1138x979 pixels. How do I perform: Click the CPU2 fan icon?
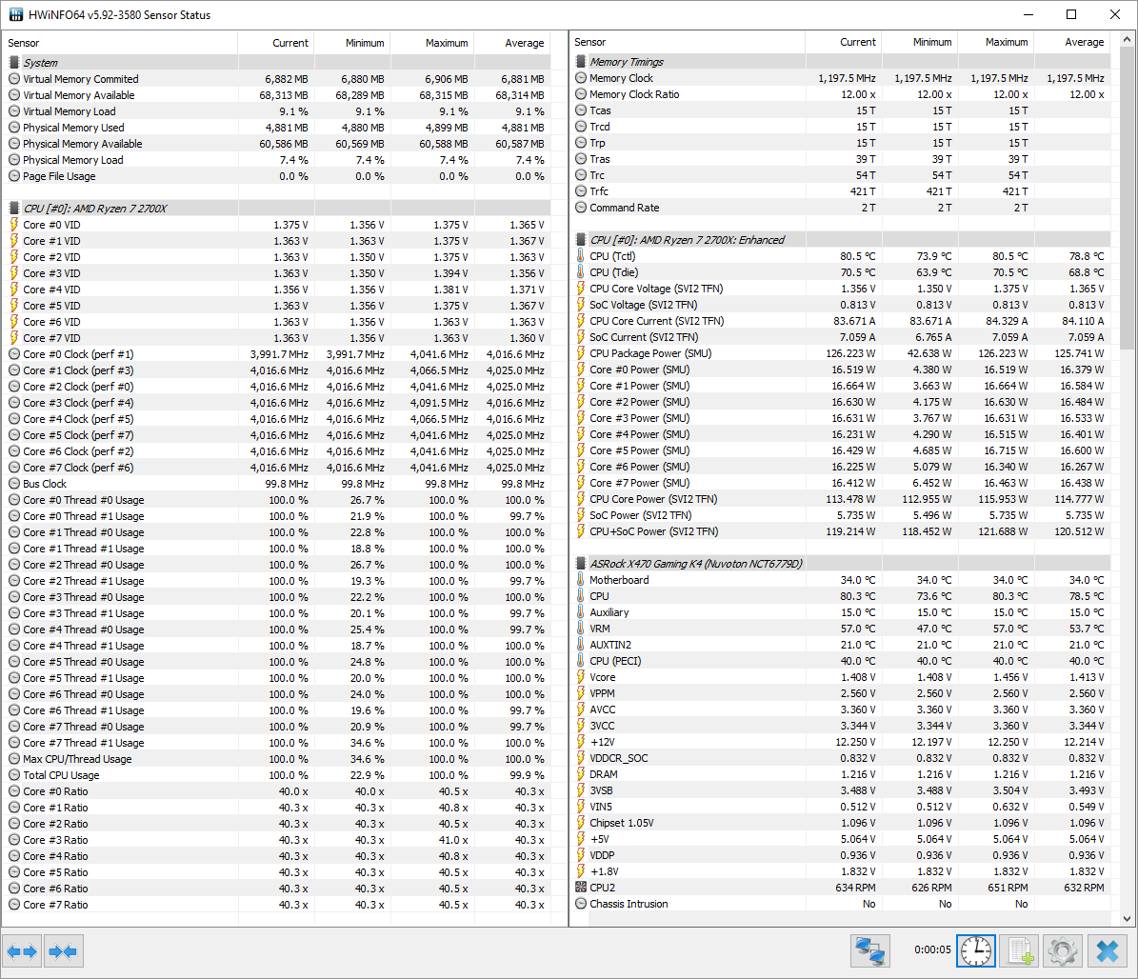(x=581, y=888)
